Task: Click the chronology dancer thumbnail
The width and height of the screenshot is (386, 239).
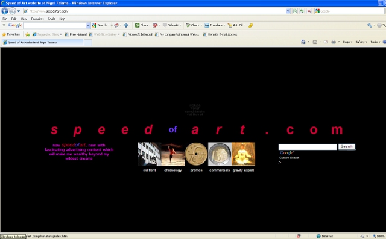Action: [x=173, y=154]
